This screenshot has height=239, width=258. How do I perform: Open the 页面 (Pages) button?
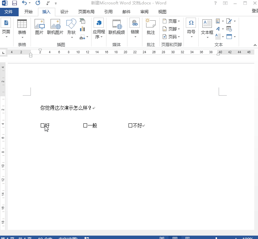[6, 28]
